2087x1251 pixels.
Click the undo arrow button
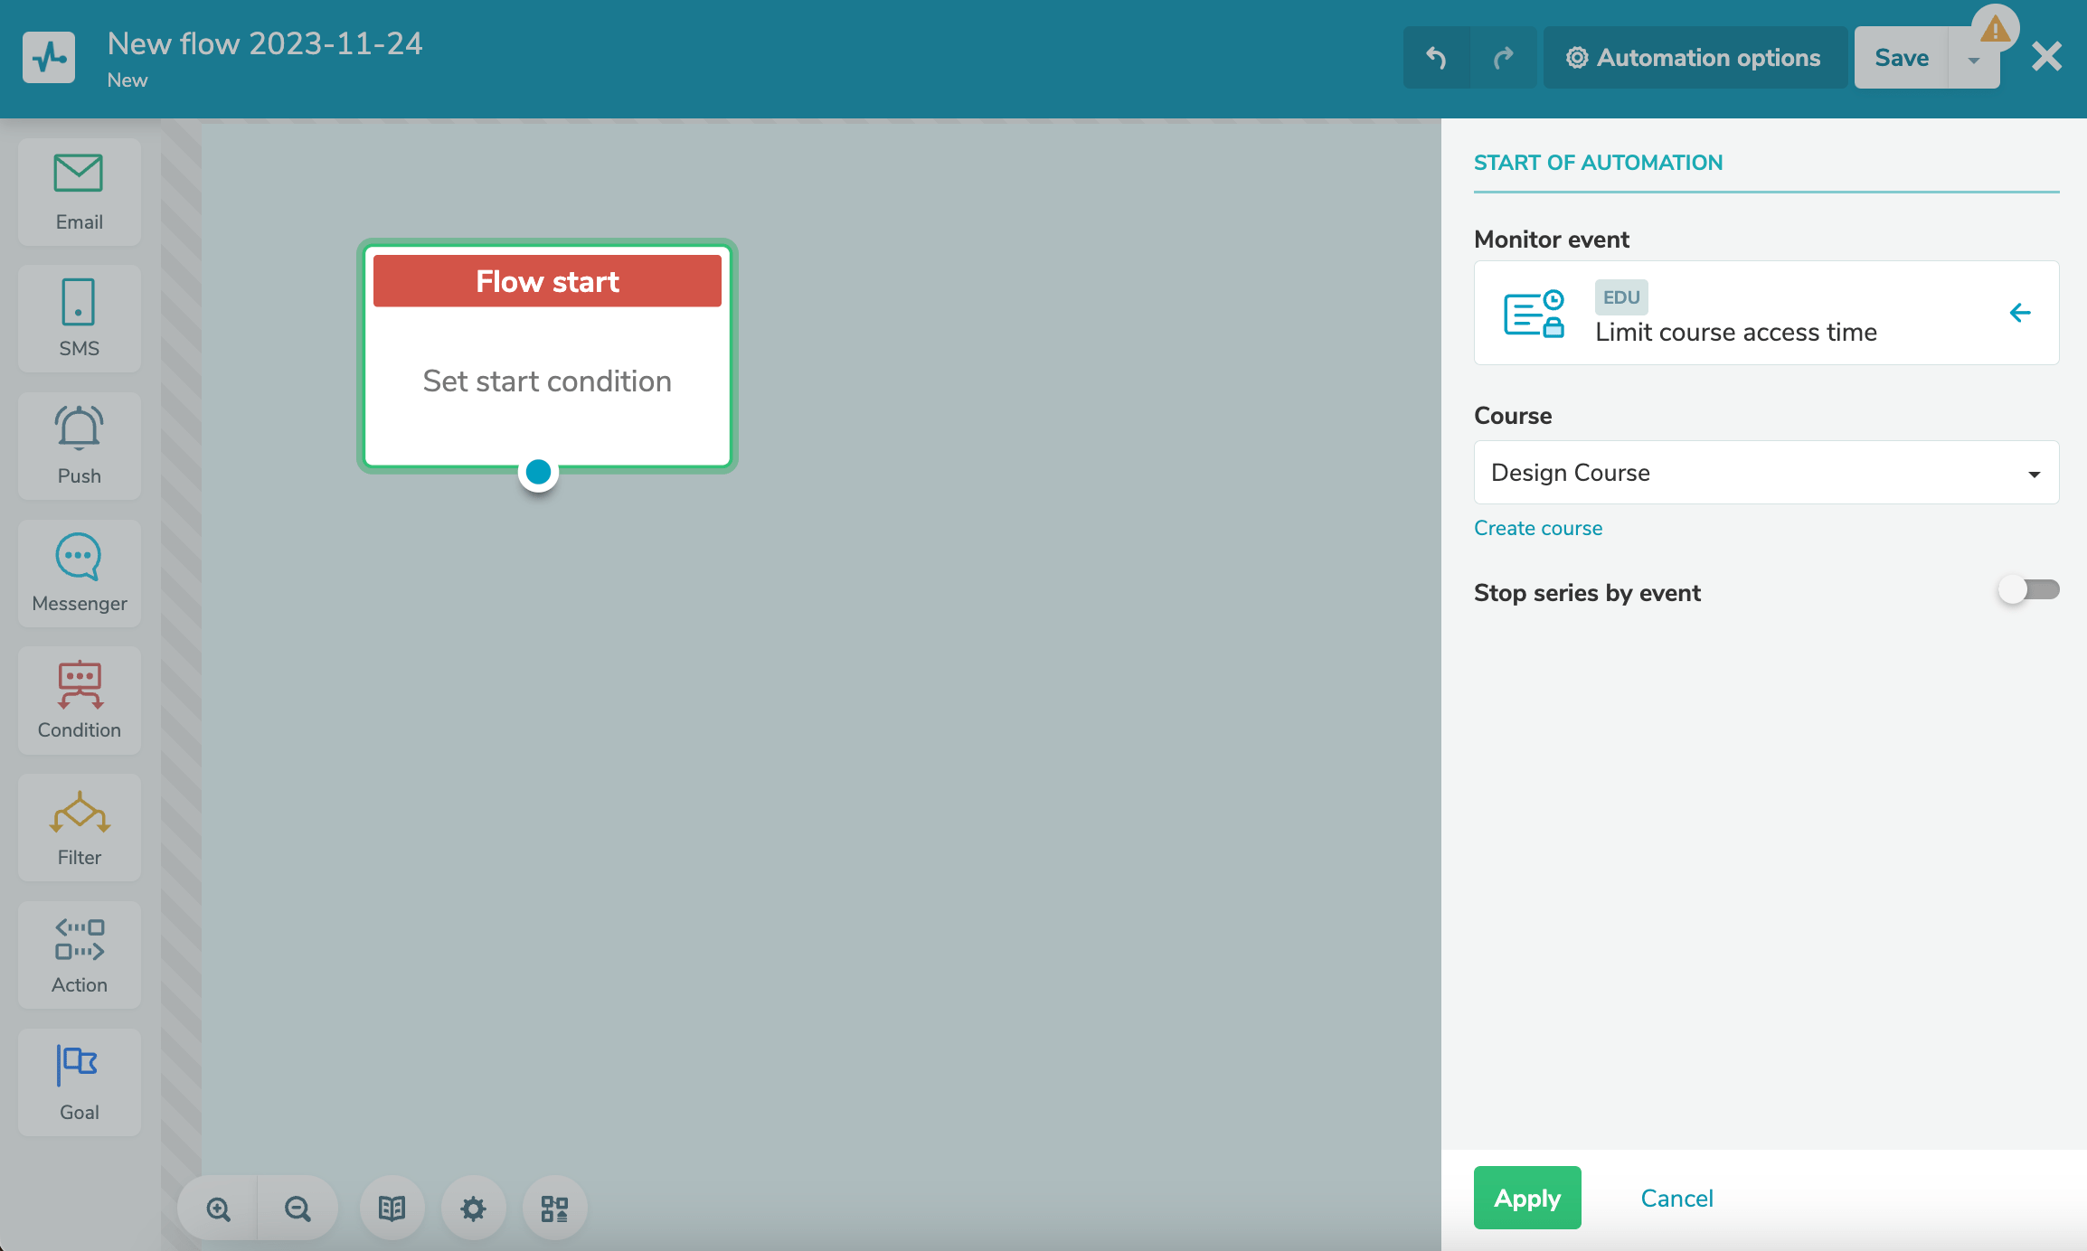(x=1436, y=58)
